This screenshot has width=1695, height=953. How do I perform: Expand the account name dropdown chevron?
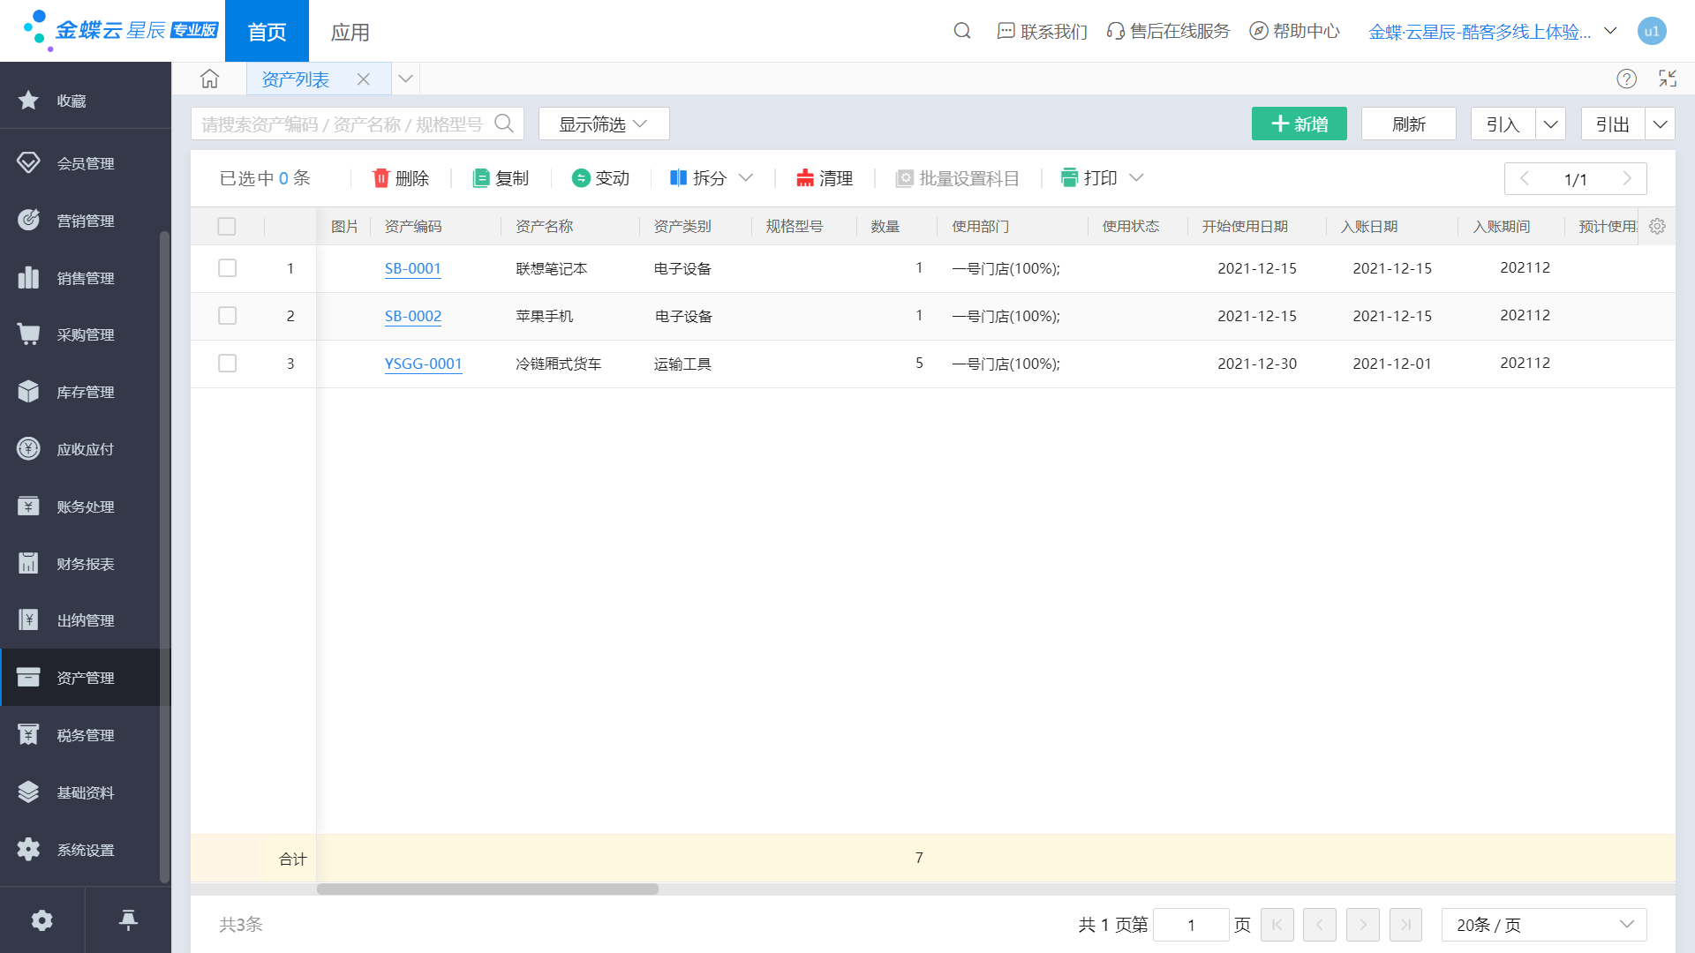(x=1610, y=31)
